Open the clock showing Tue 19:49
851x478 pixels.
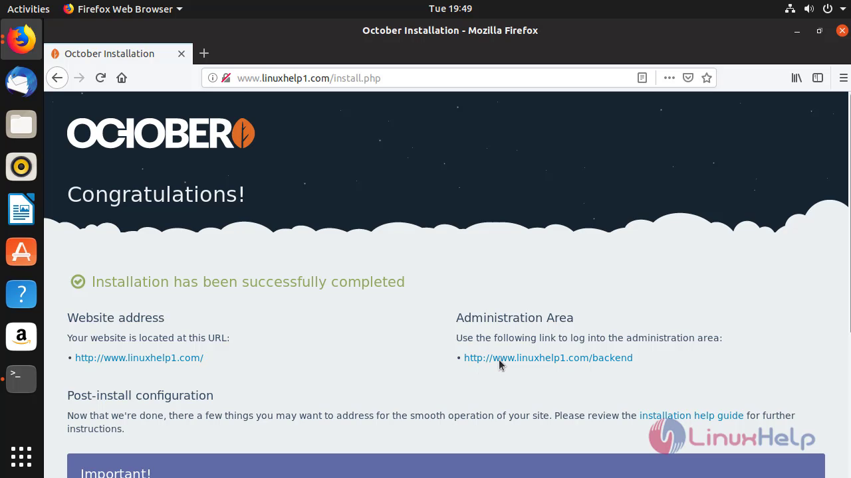pos(450,9)
